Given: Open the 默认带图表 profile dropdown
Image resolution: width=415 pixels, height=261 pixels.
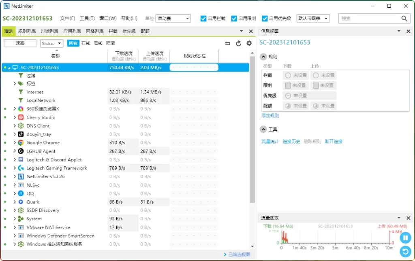Looking at the screenshot, I should click(313, 18).
